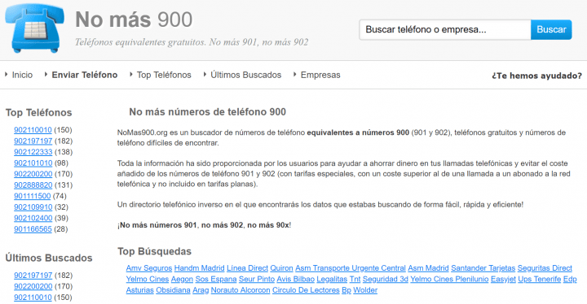Open the Avis Bilbao link
The image size is (587, 304).
coord(296,279)
